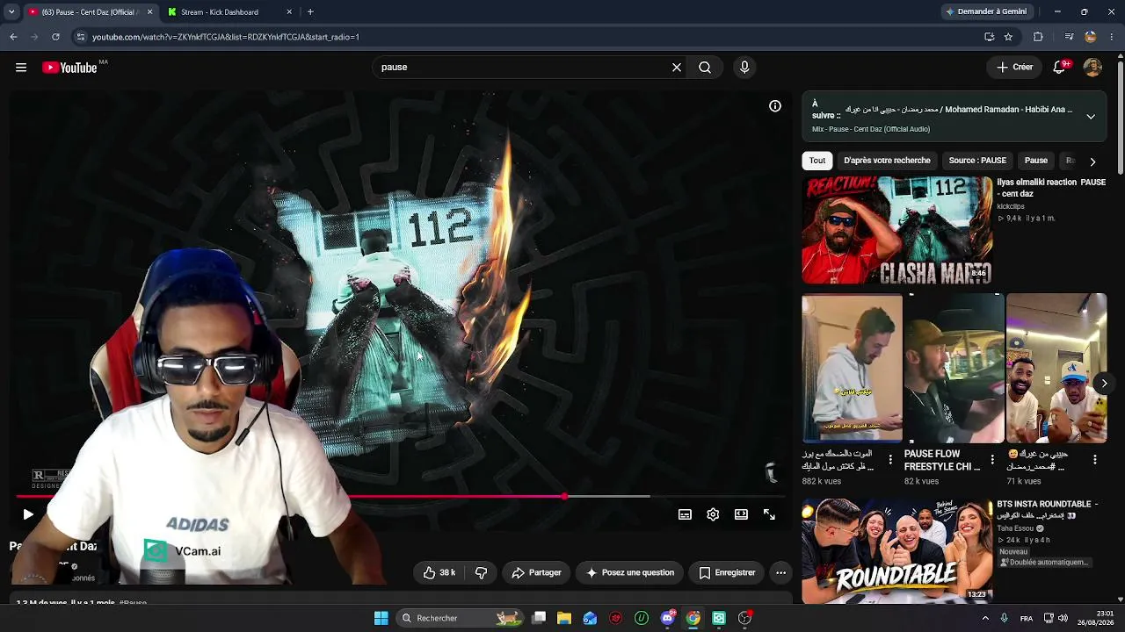Go to the YouTube home logo
This screenshot has width=1125, height=632.
point(69,68)
